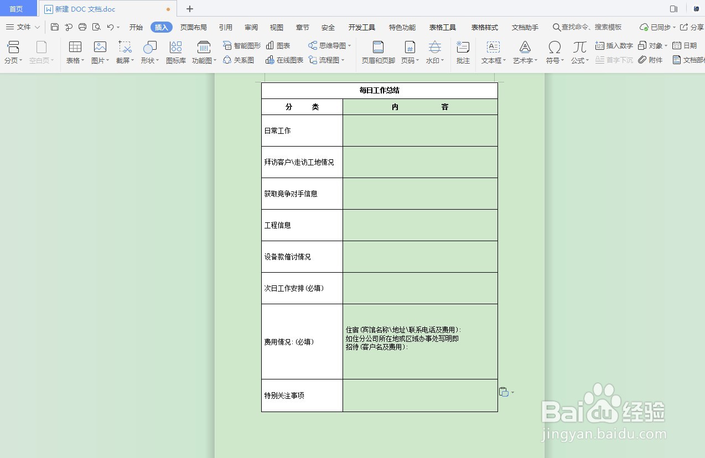This screenshot has width=705, height=458.
Task: Click the paste options icon beside table
Action: click(504, 392)
